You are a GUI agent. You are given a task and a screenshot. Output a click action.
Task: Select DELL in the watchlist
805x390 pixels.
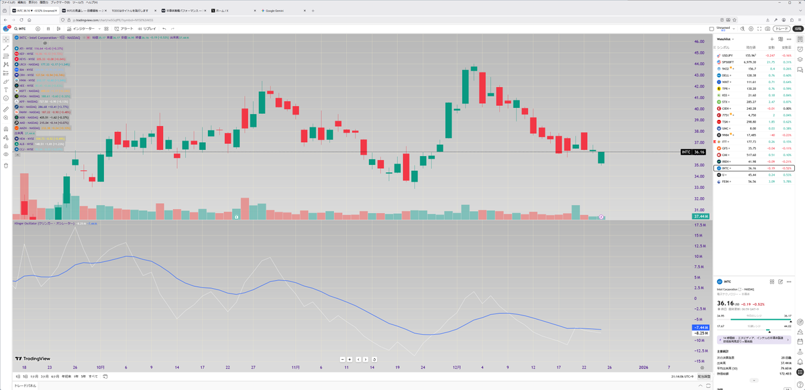coord(753,75)
